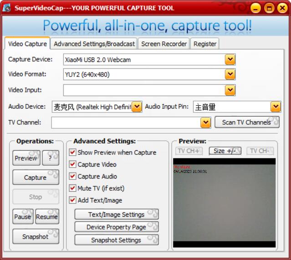Click the Video Format label
The image size is (291, 260).
(x=27, y=74)
